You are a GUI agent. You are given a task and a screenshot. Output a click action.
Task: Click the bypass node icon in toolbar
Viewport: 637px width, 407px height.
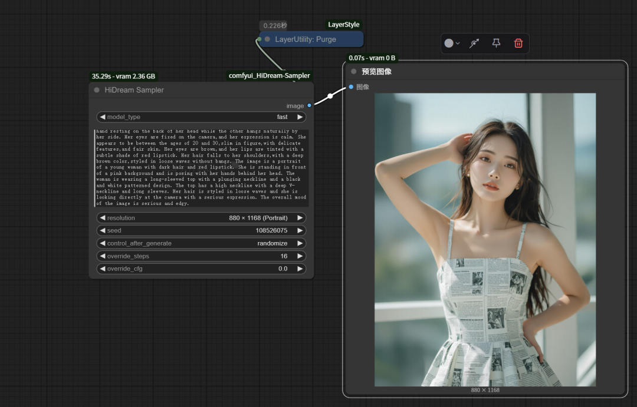pos(474,43)
